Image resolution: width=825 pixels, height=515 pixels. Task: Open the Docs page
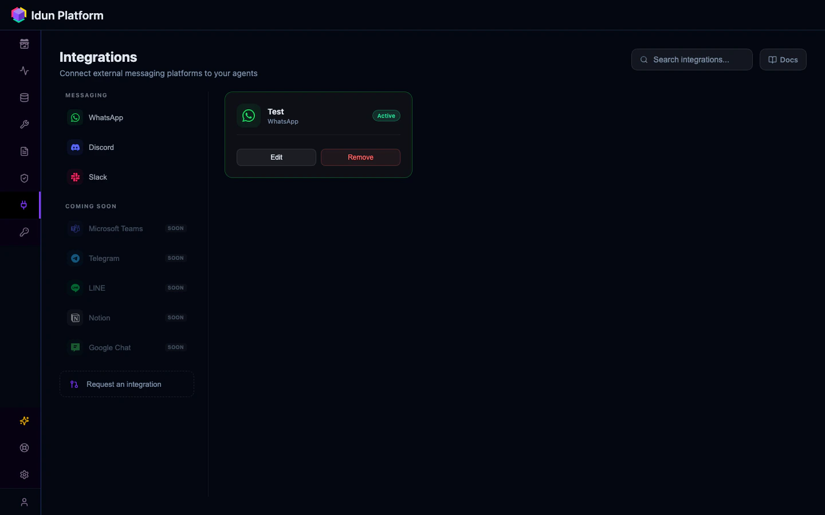tap(783, 60)
